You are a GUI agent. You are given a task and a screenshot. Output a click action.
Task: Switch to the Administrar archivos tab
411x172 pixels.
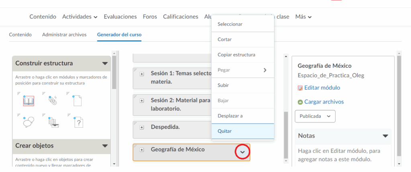(64, 35)
